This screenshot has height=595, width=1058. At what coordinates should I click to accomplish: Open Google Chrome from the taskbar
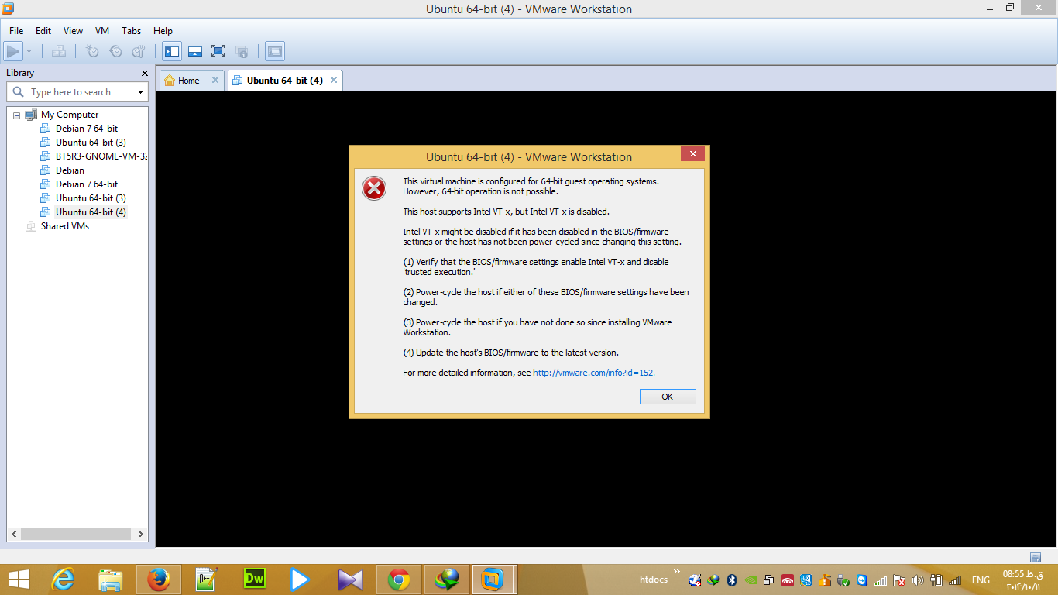tap(399, 580)
